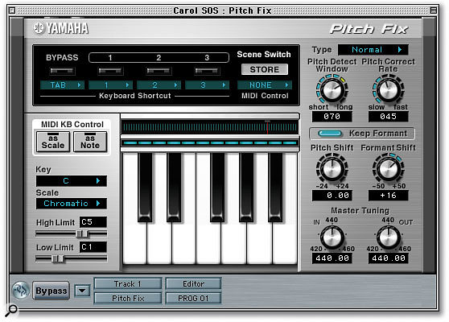Click the High Limit field showing C5
This screenshot has height=322, width=449.
click(x=93, y=222)
